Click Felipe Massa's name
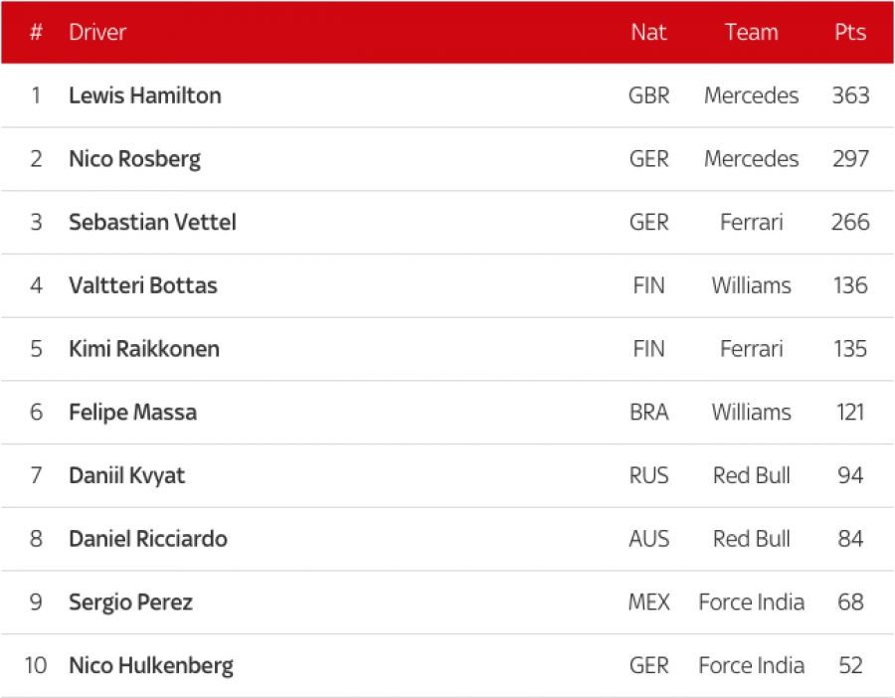This screenshot has width=895, height=698. point(132,412)
